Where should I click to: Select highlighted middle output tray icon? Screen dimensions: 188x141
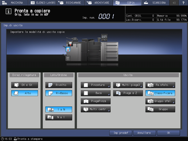pos(68,49)
